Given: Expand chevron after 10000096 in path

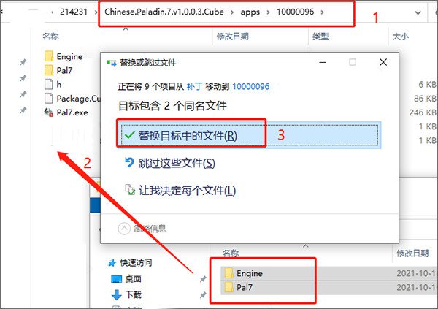Looking at the screenshot, I should (x=322, y=12).
